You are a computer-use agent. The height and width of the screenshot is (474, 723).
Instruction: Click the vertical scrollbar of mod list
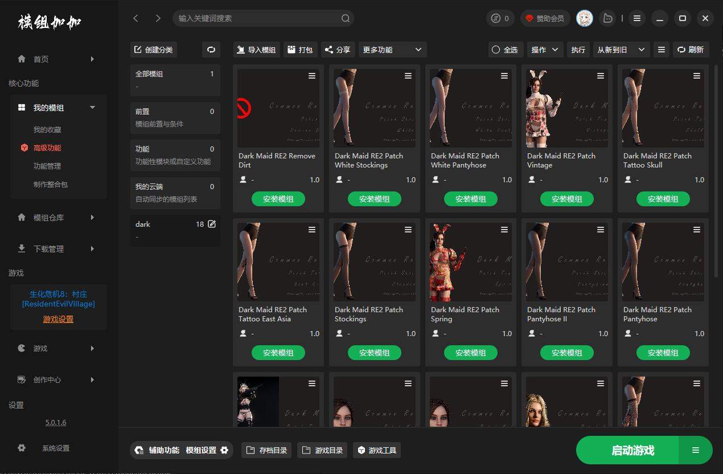(716, 171)
